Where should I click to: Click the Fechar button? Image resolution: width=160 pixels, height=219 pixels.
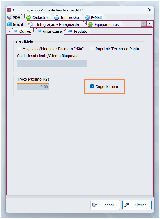click(x=105, y=205)
